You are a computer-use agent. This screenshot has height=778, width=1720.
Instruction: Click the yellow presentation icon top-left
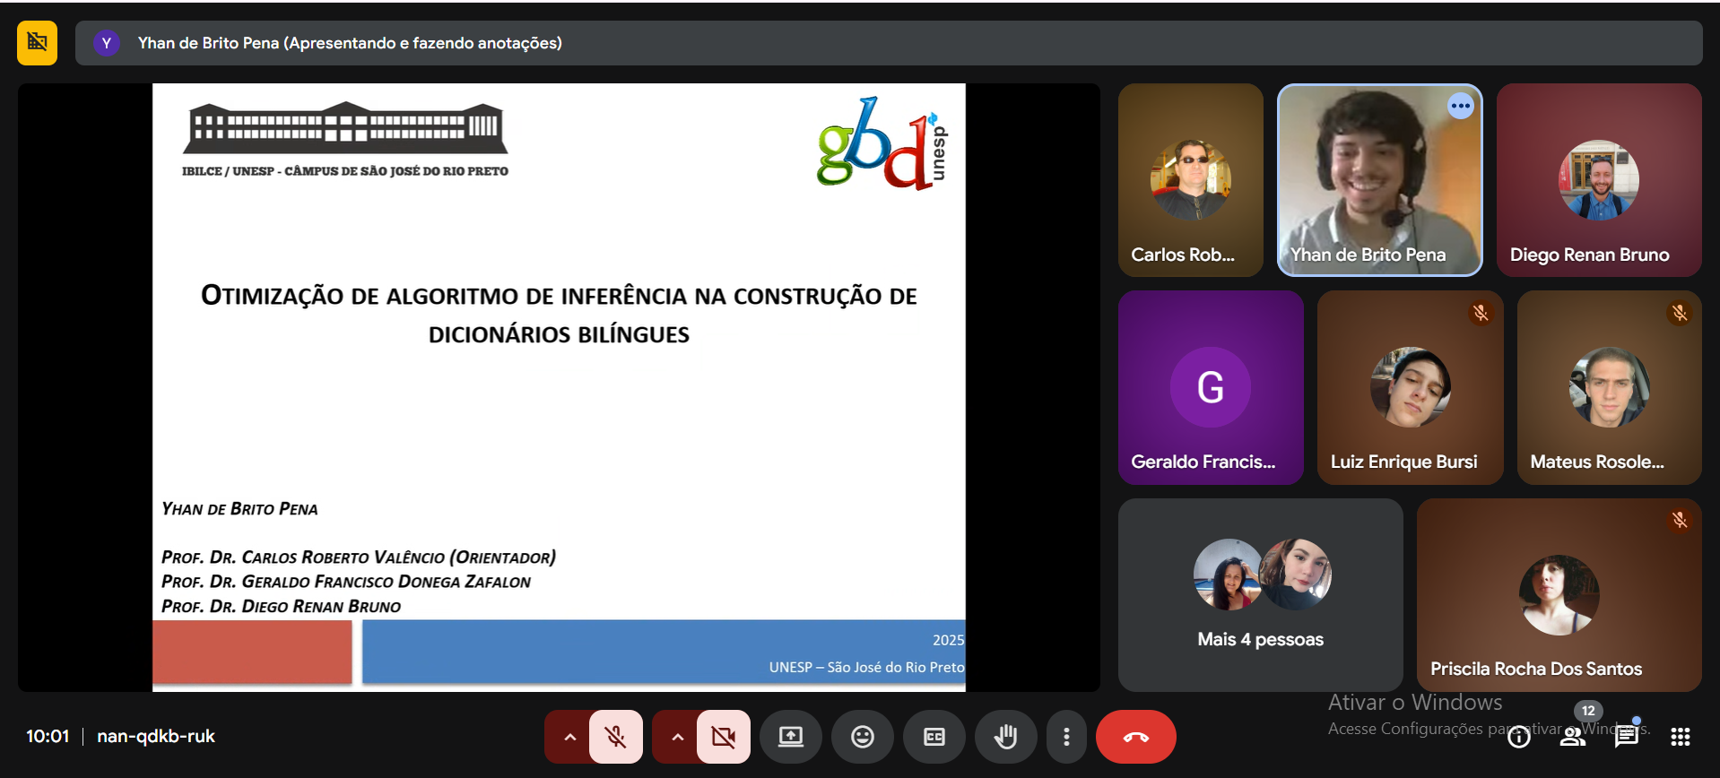37,43
